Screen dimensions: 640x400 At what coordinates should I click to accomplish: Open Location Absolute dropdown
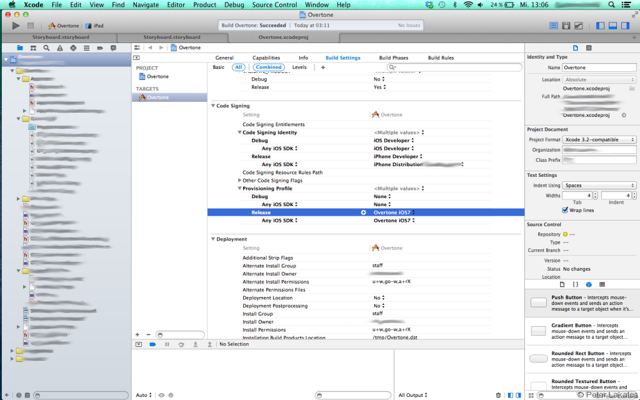point(599,79)
